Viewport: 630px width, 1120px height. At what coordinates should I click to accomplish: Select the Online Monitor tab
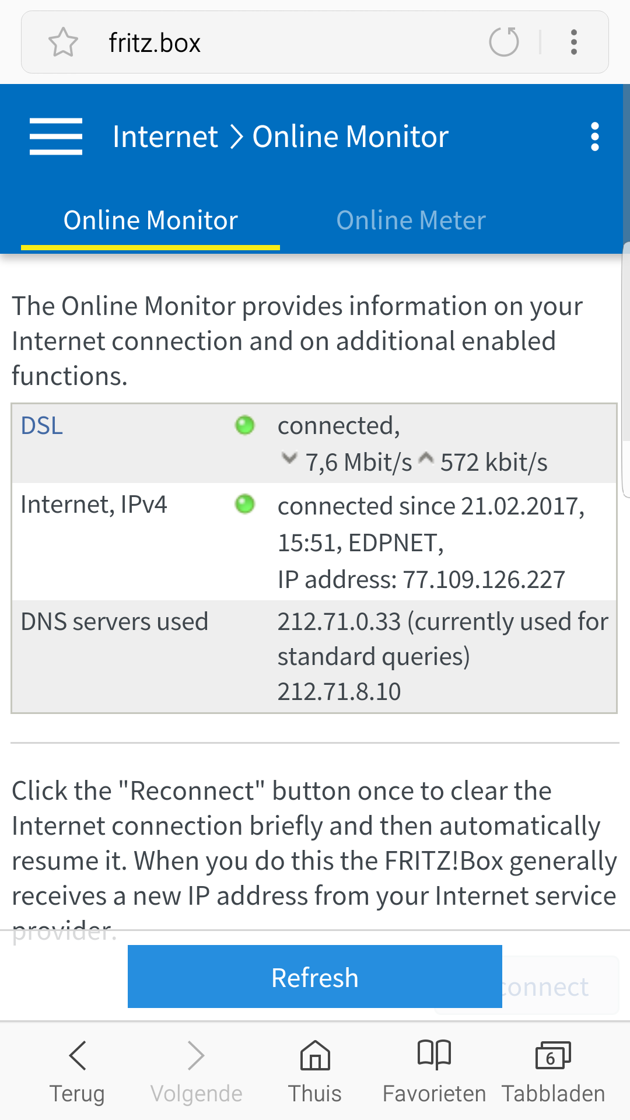150,220
